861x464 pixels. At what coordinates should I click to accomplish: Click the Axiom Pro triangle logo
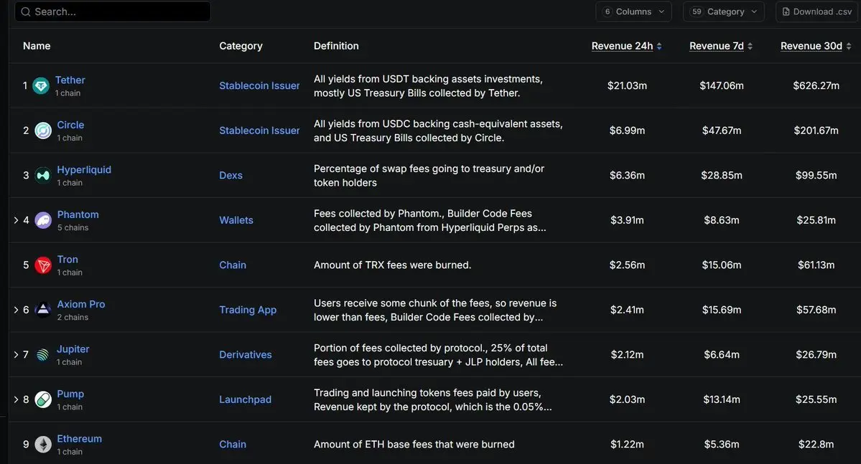click(x=43, y=310)
